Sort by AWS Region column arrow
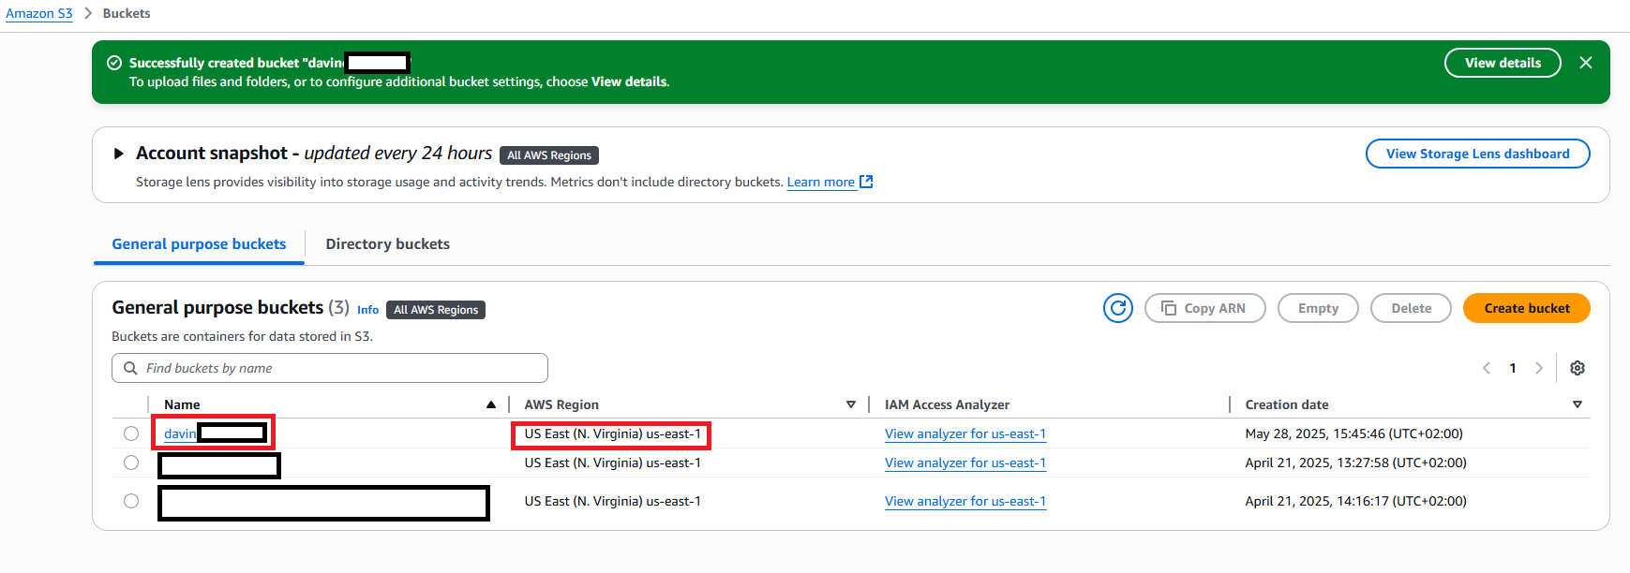The height and width of the screenshot is (573, 1630). 851,404
